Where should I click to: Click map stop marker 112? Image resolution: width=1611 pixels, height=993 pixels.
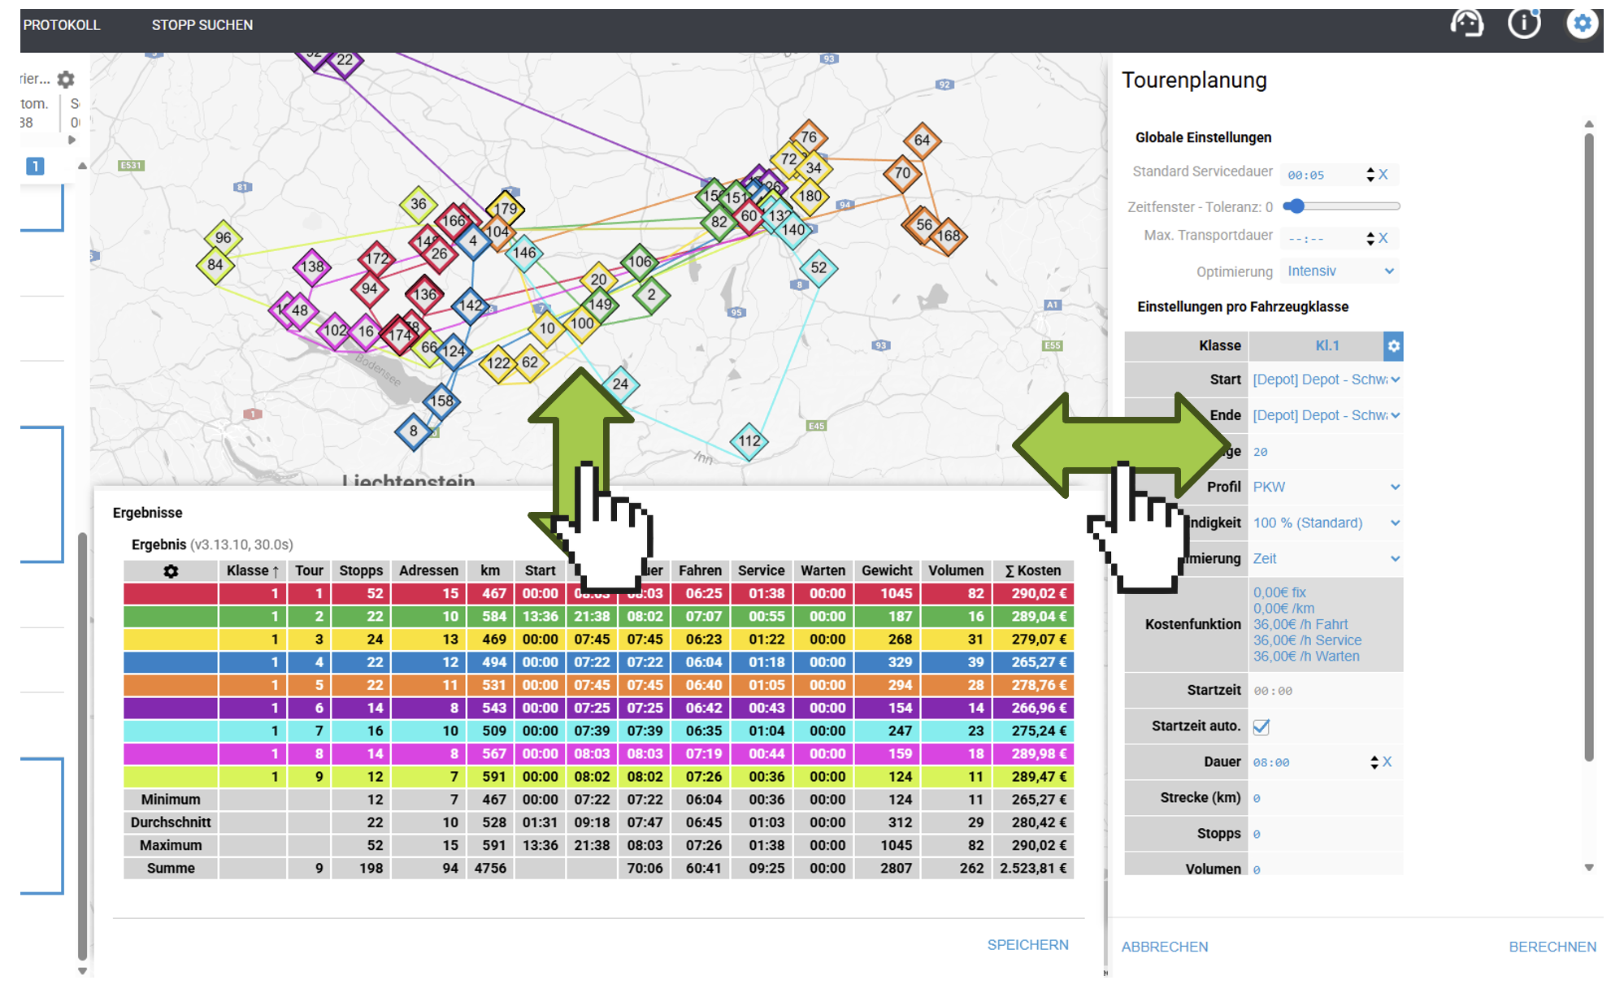click(749, 441)
